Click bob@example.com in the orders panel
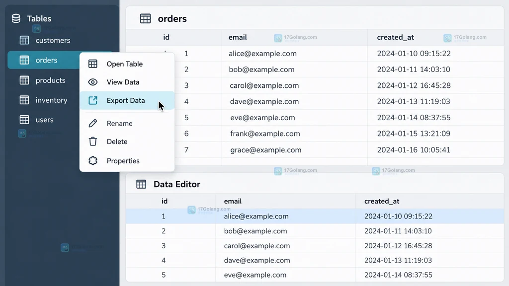 (x=261, y=70)
